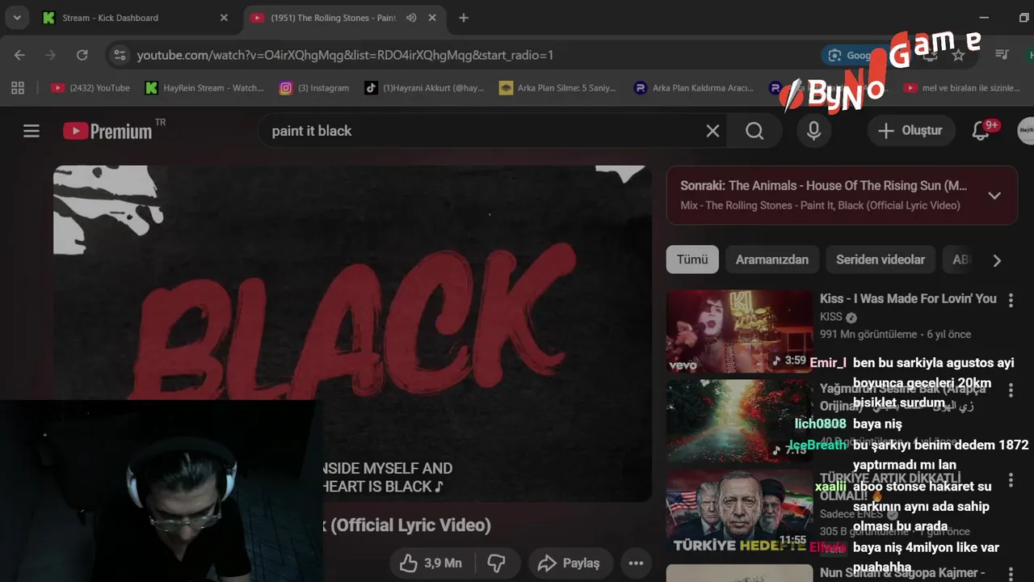Reload the YouTube page
The height and width of the screenshot is (582, 1034).
(x=82, y=55)
